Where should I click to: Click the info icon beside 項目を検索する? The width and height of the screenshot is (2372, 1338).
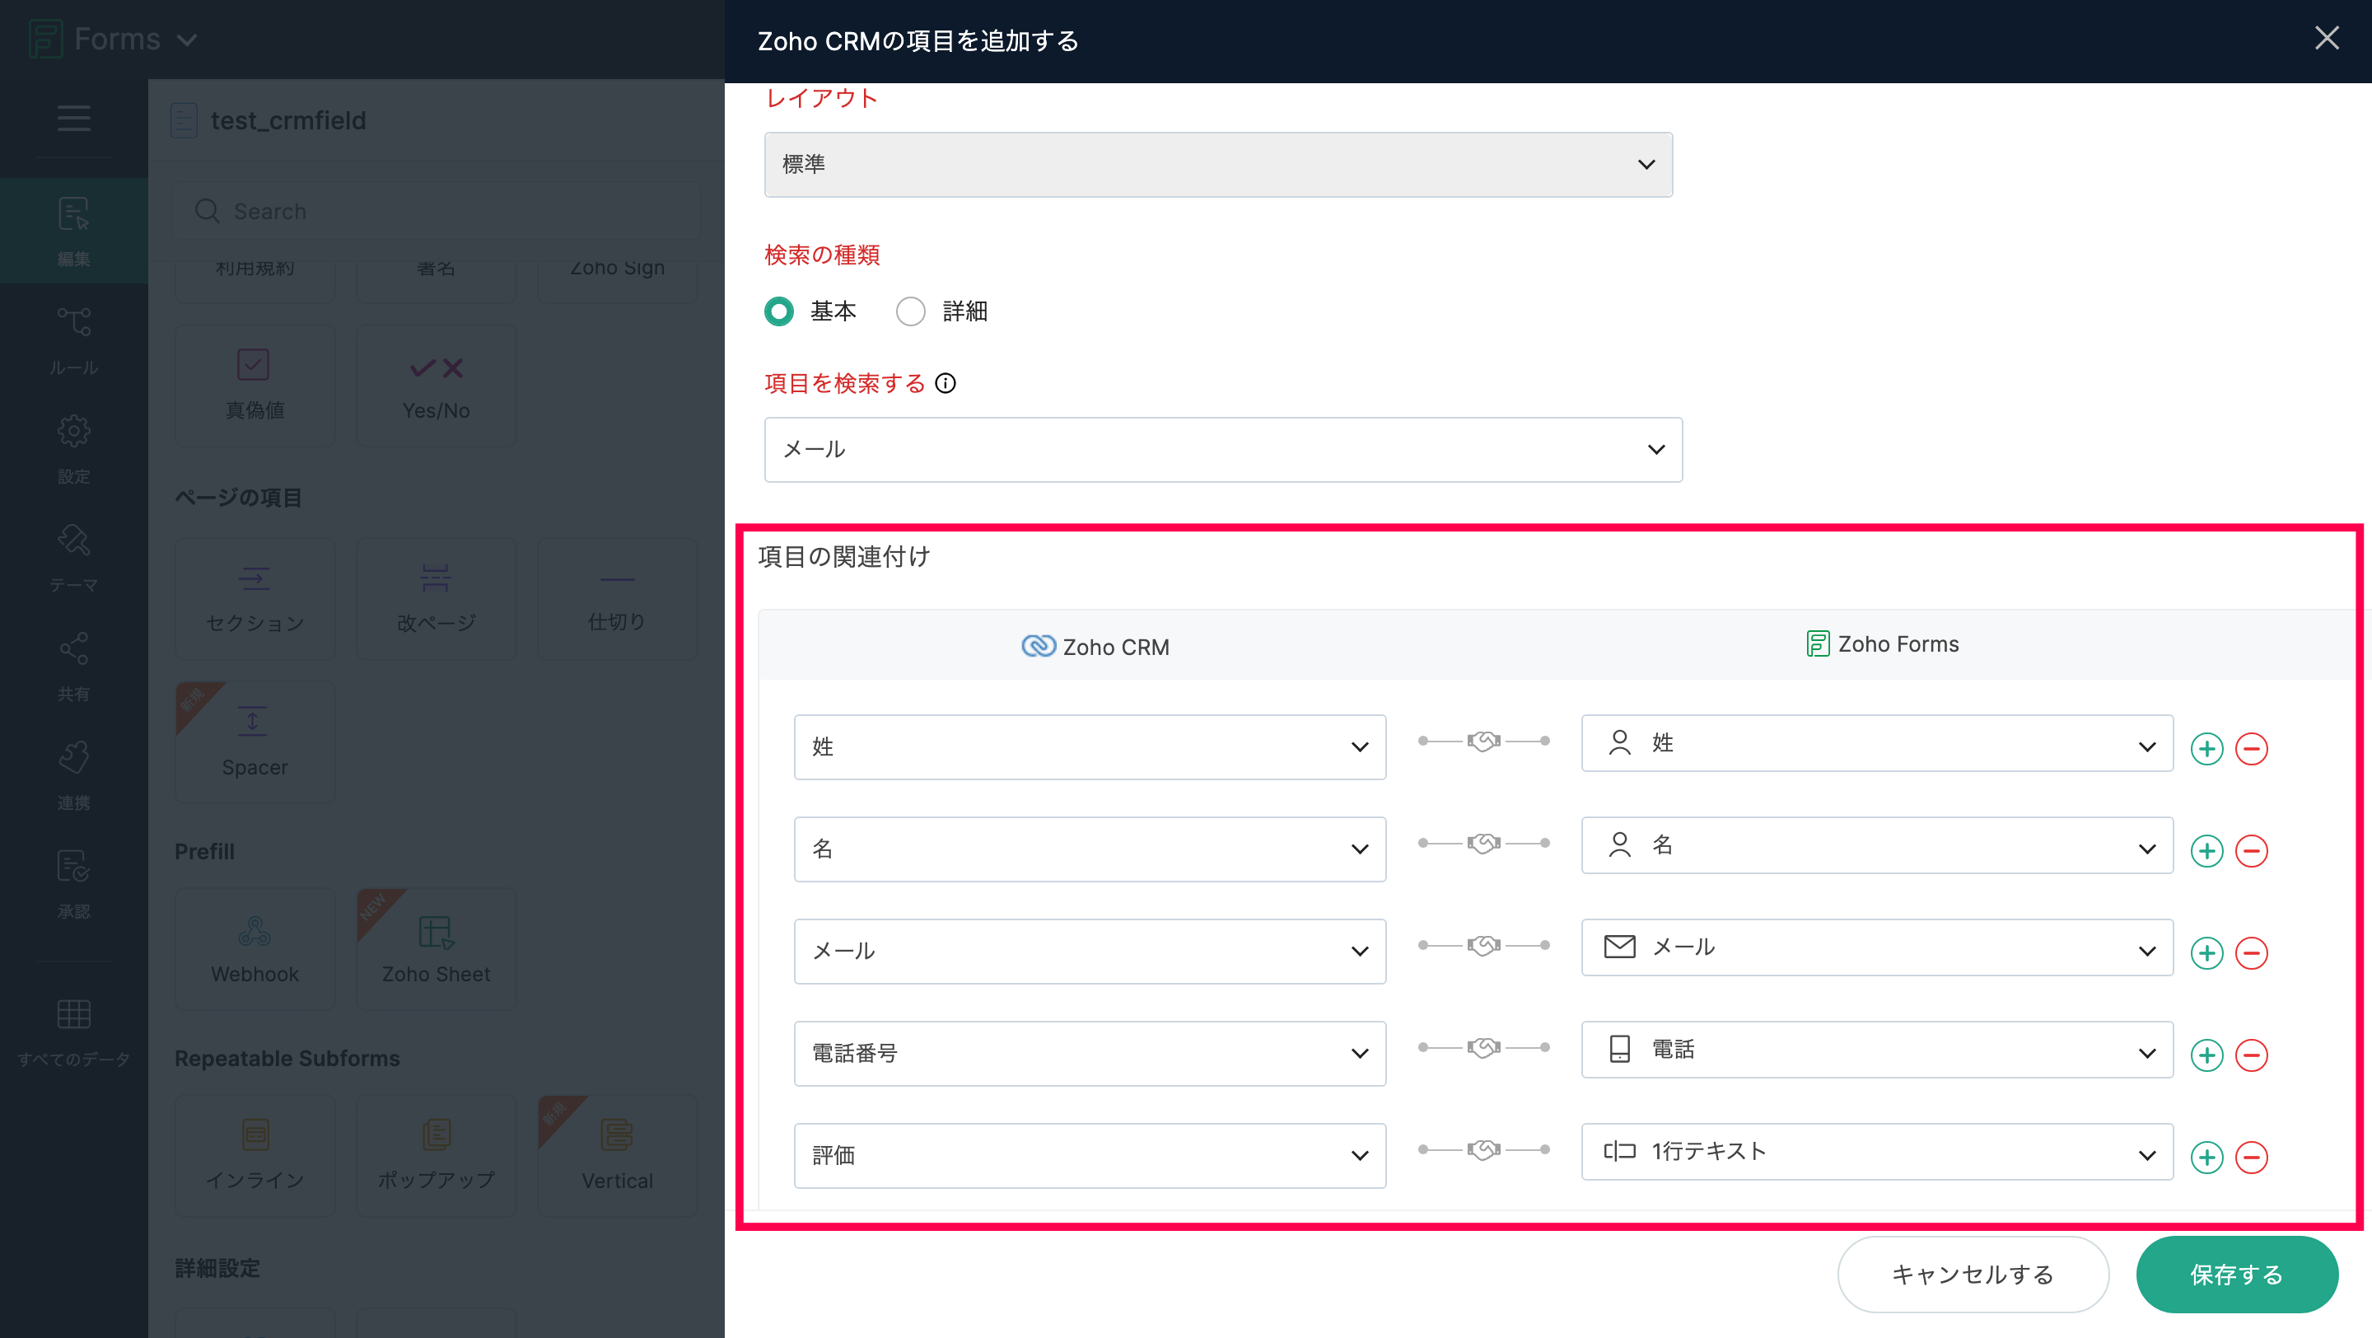(x=946, y=383)
